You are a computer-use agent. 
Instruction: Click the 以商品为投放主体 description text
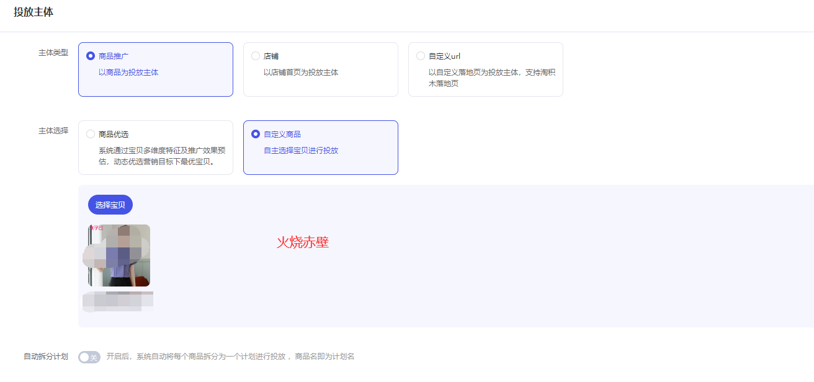(128, 73)
